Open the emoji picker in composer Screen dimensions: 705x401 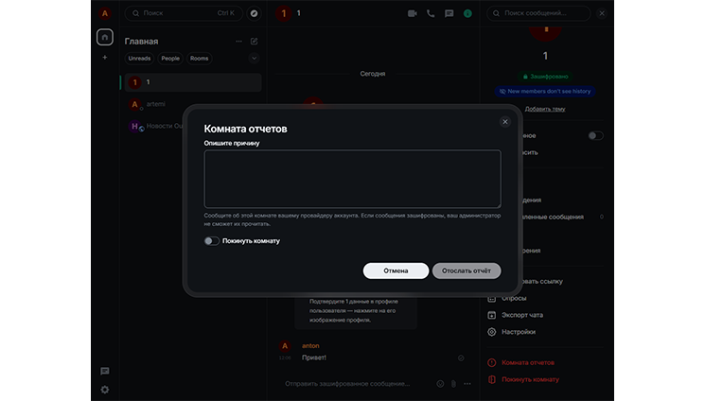(440, 384)
